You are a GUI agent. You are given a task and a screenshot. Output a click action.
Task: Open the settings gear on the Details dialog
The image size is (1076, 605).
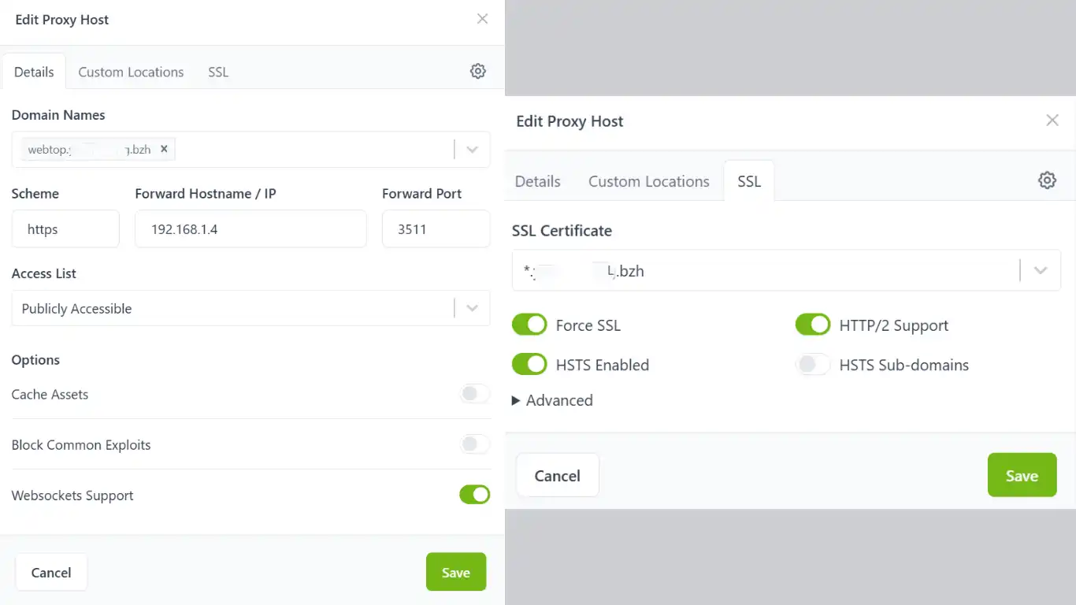coord(477,71)
